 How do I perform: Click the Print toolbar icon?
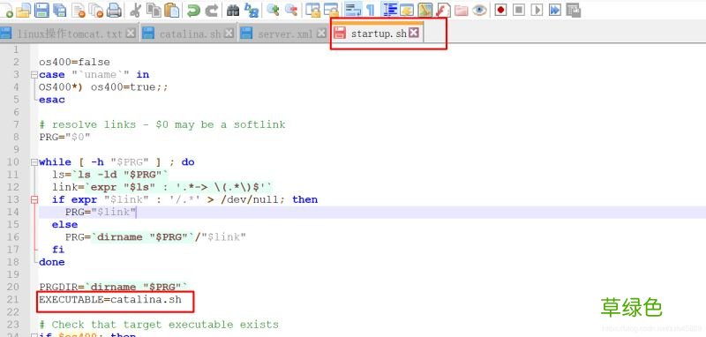115,10
